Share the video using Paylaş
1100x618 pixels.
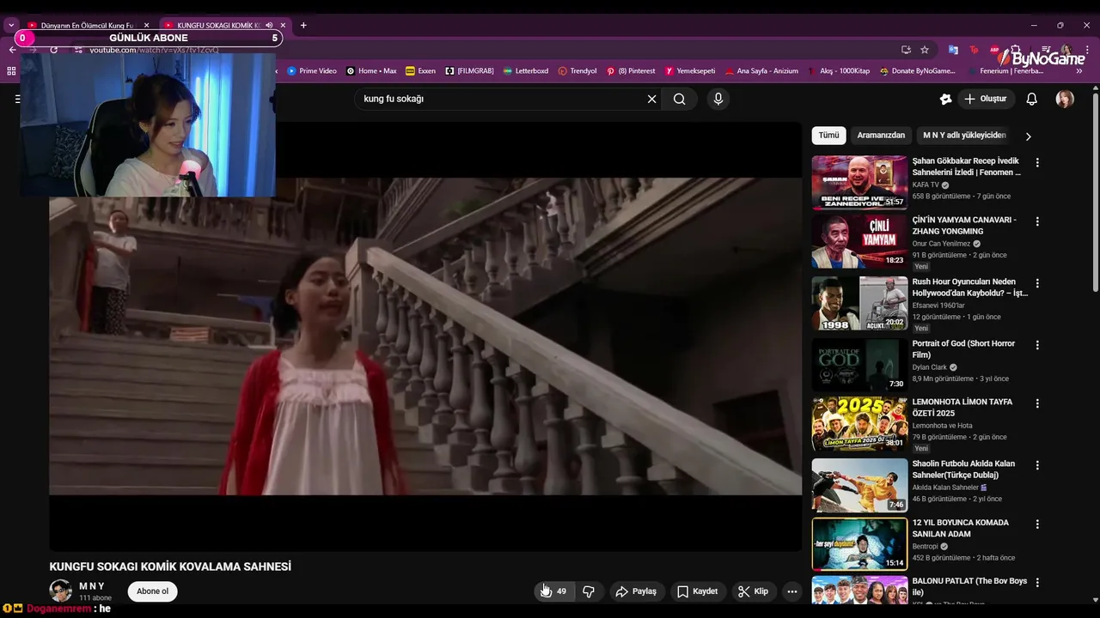636,591
